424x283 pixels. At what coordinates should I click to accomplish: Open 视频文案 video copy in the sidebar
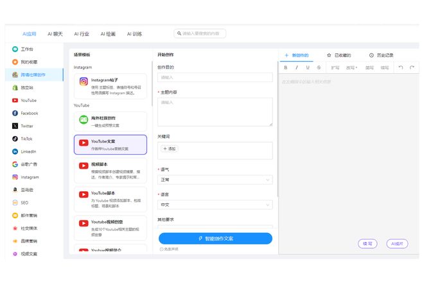pos(34,253)
